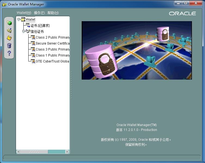Select Secure Server Certificate entry
Image resolution: width=205 pixels, height=163 pixels.
(x=53, y=43)
